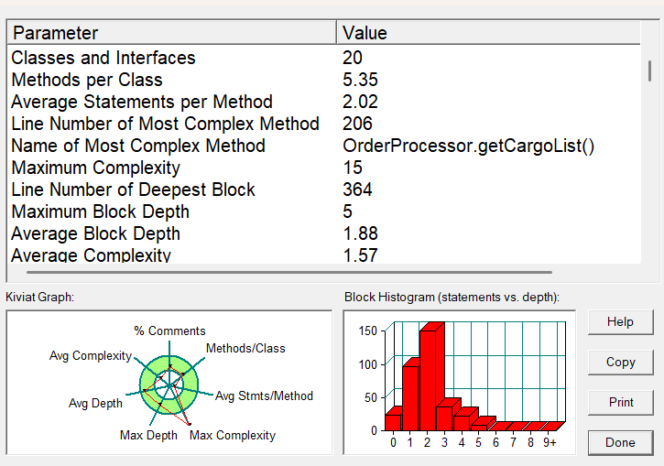Screen dimensions: 664x466
Task: Click the Avg Depth axis label
Action: click(x=95, y=404)
